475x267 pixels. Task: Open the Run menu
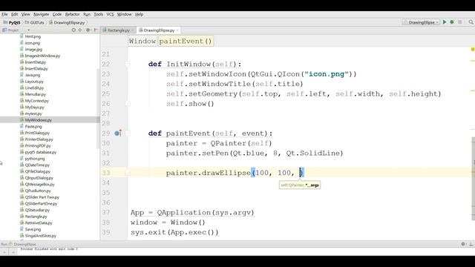point(87,14)
